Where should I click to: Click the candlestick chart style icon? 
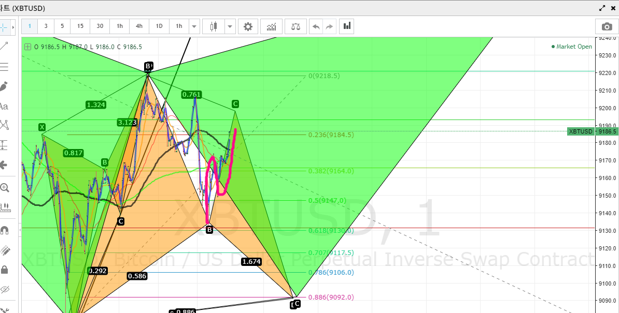tap(214, 26)
